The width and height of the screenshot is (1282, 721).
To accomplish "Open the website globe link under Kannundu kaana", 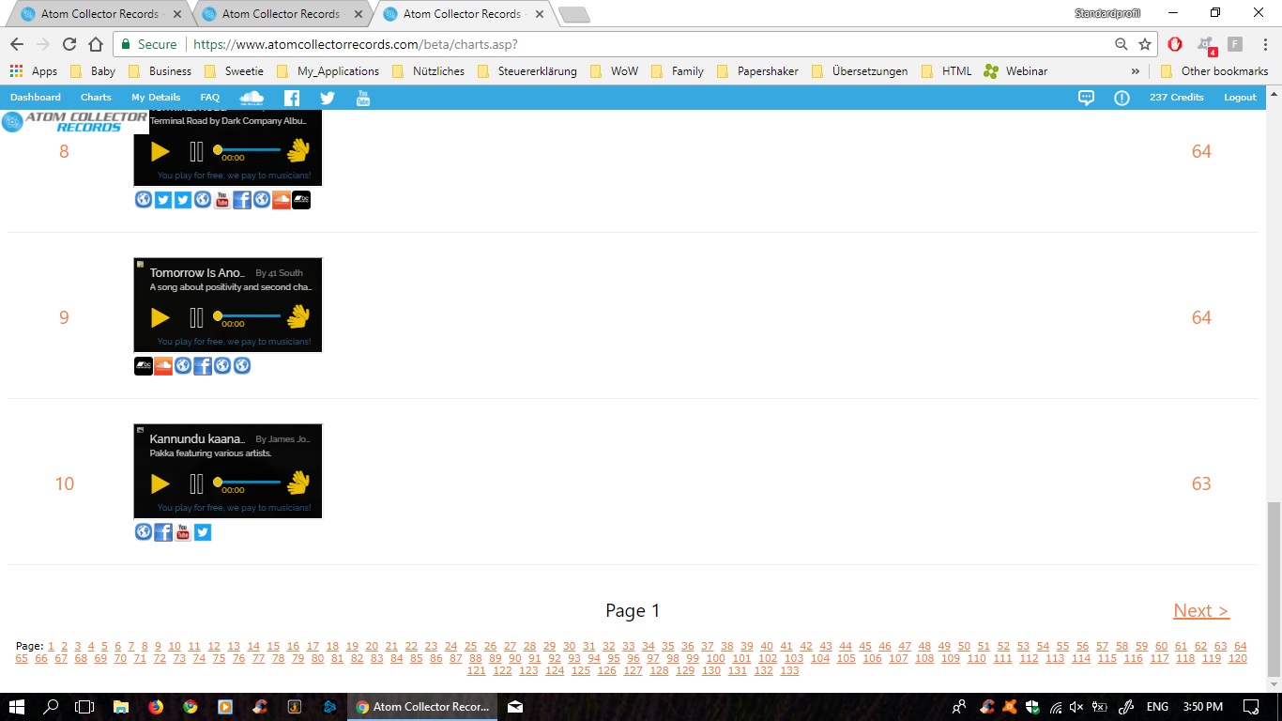I will tap(144, 532).
